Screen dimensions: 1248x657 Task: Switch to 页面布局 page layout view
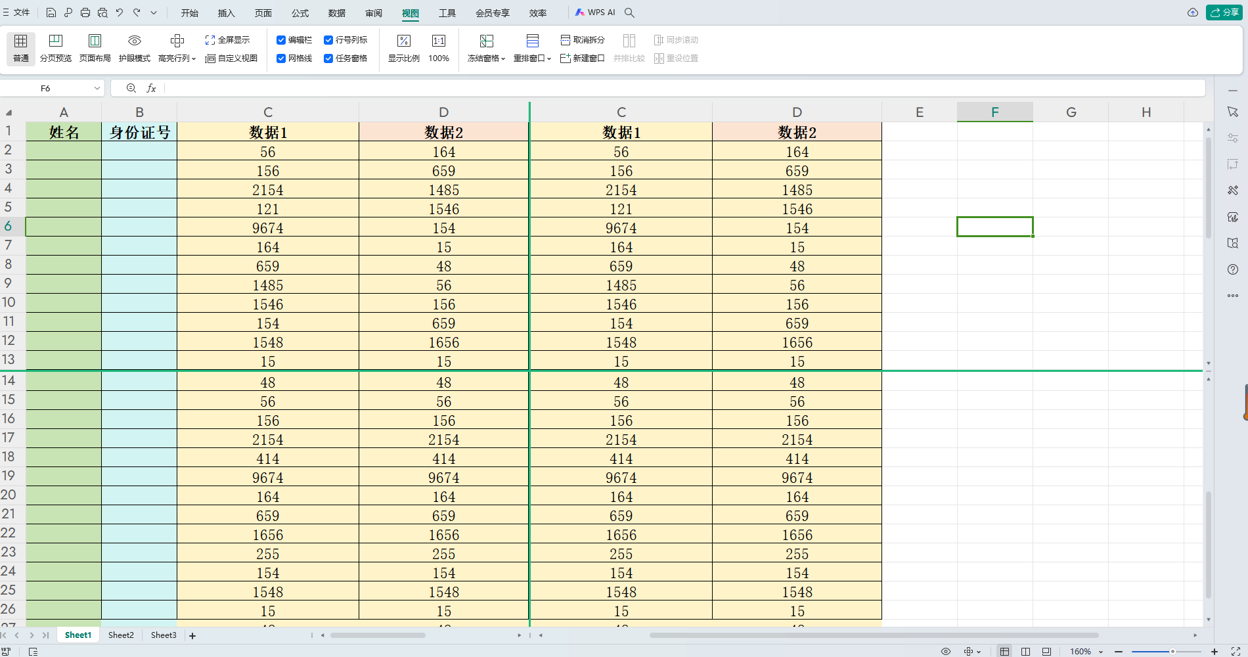tap(95, 47)
